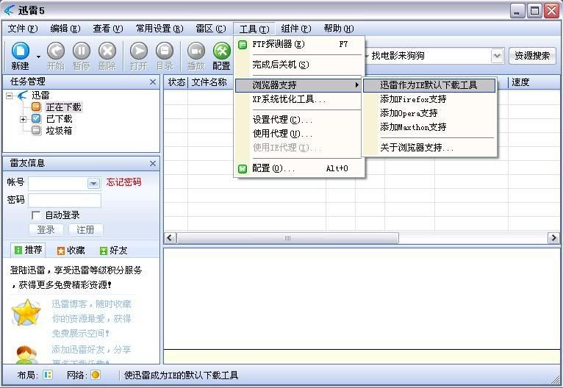Select 使用代理(U) menu entry
Image resolution: width=563 pixels, height=388 pixels.
298,134
